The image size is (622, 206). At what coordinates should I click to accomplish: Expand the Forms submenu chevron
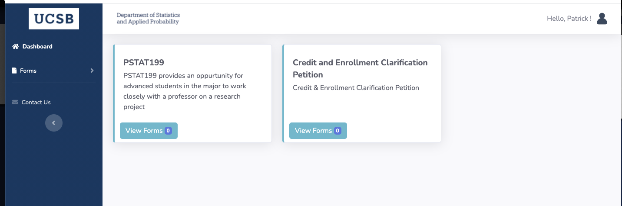tap(92, 71)
